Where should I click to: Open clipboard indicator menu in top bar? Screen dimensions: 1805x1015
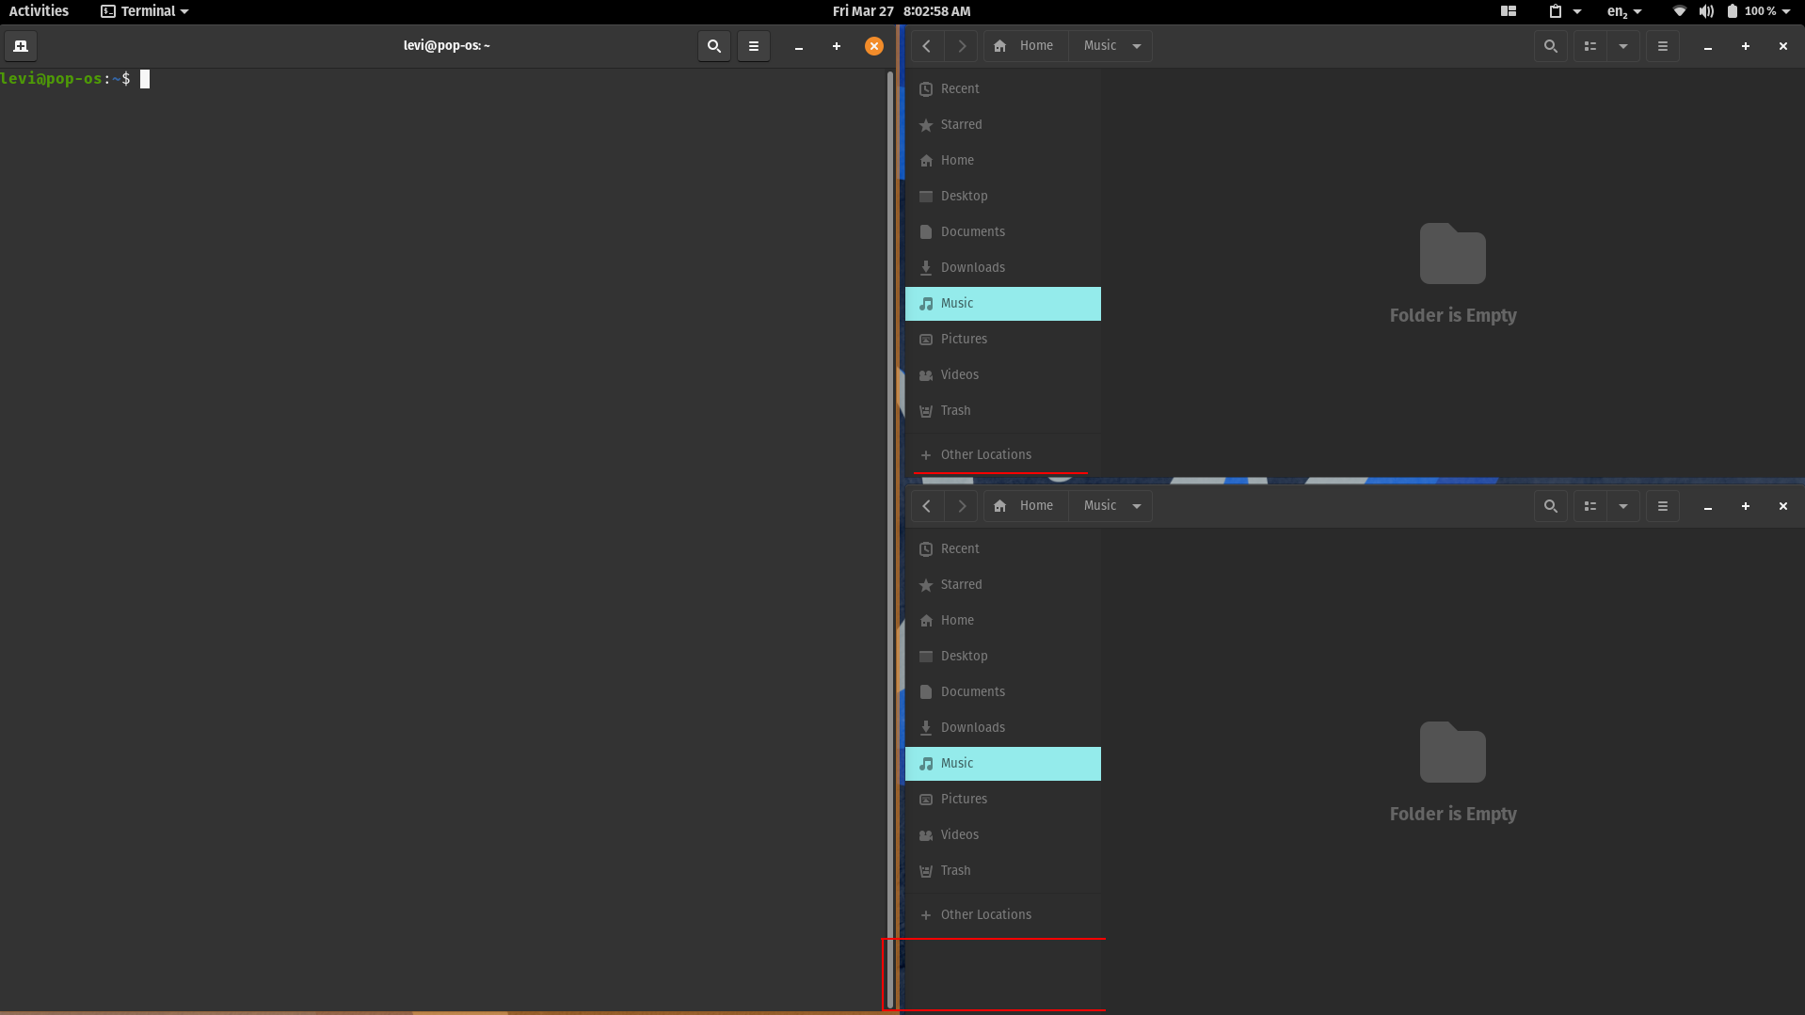1564,11
